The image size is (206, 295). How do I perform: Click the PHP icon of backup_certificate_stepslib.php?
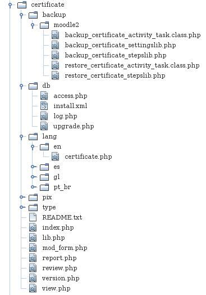(x=56, y=55)
